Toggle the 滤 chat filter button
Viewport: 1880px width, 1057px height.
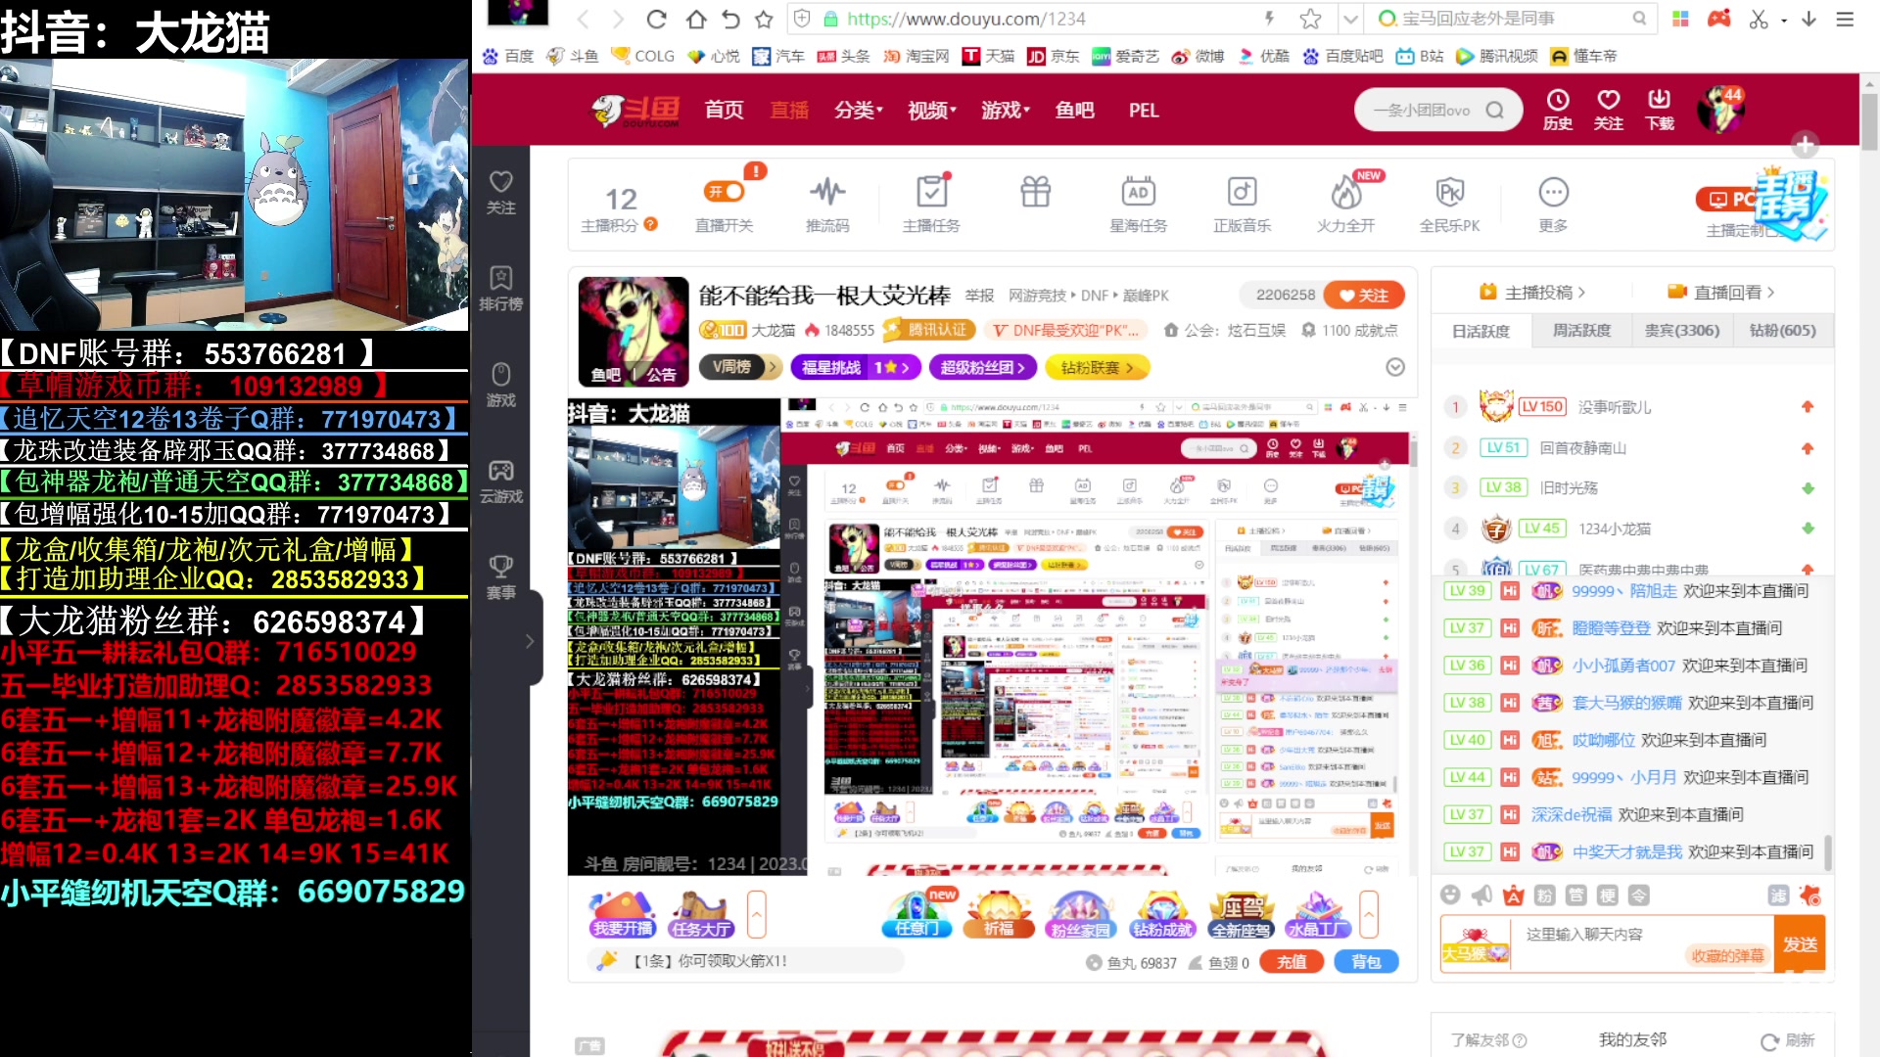(x=1778, y=895)
